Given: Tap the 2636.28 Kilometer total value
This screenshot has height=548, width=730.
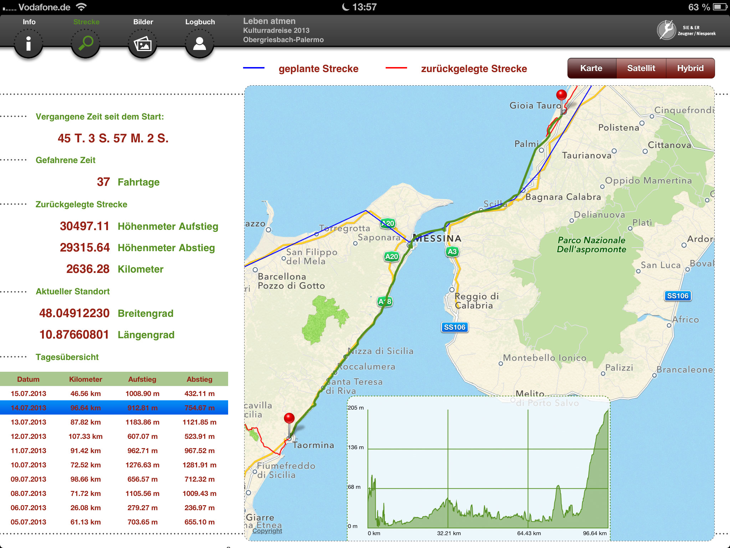Looking at the screenshot, I should click(x=88, y=269).
